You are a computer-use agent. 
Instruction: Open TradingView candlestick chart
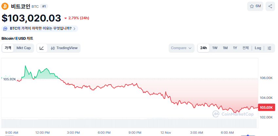tap(64, 48)
